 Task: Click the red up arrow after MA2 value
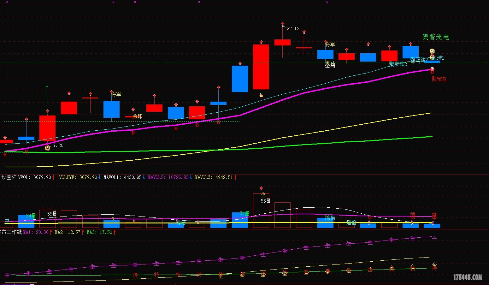pyautogui.click(x=83, y=232)
